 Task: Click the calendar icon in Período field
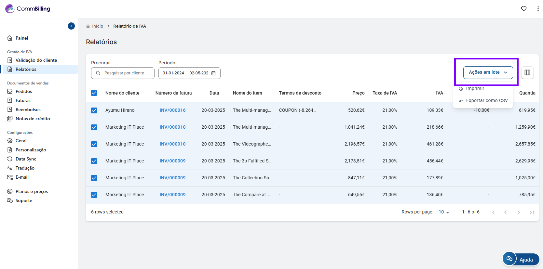213,73
